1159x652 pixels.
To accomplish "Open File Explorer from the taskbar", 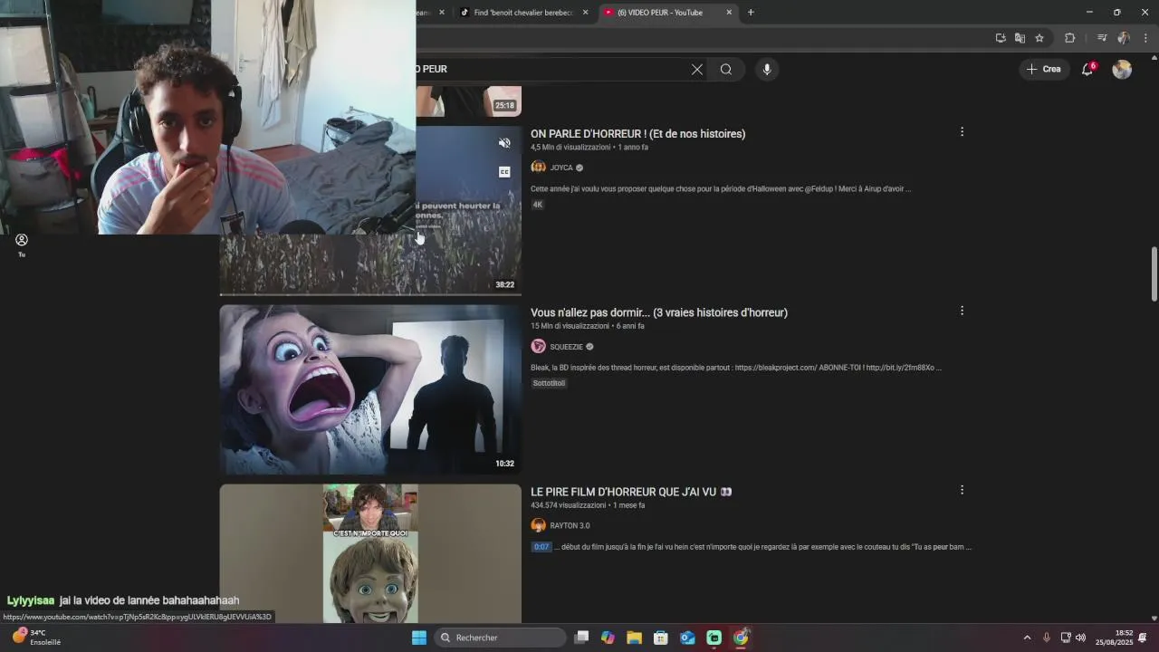I will click(x=635, y=638).
